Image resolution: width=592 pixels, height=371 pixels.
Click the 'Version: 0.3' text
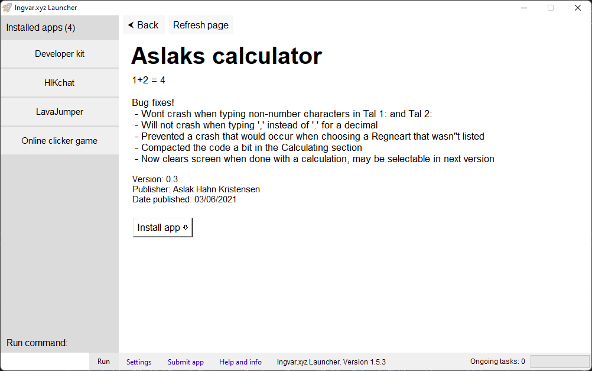[x=155, y=179]
